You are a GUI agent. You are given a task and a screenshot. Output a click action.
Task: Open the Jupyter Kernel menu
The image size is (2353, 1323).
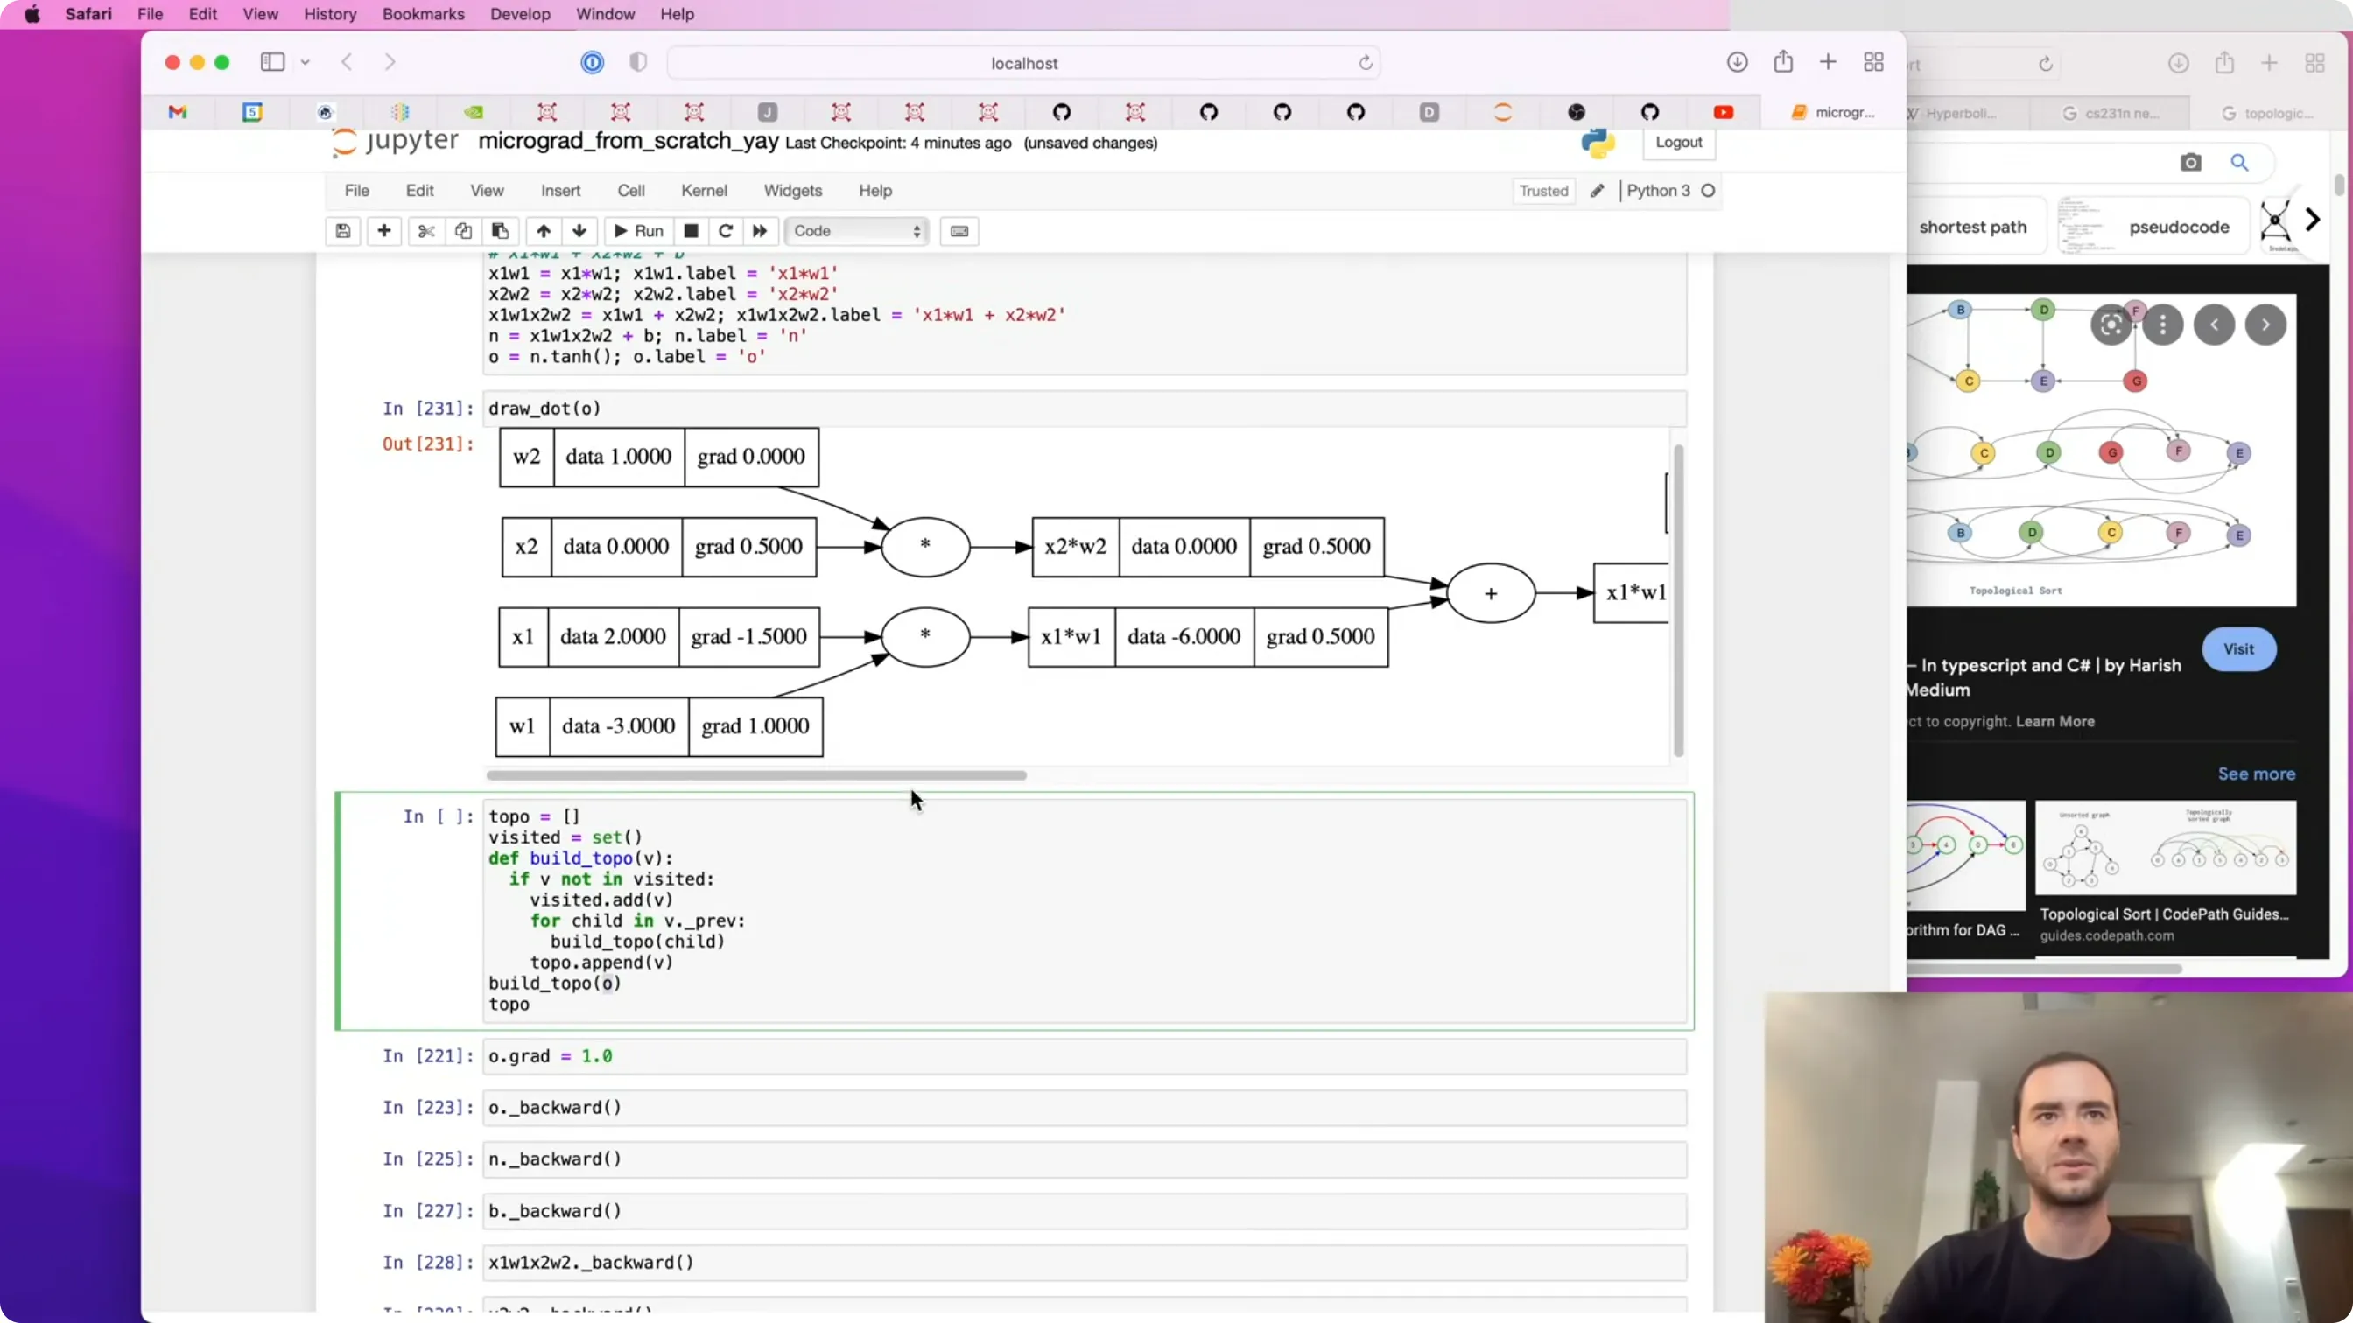[x=703, y=191]
